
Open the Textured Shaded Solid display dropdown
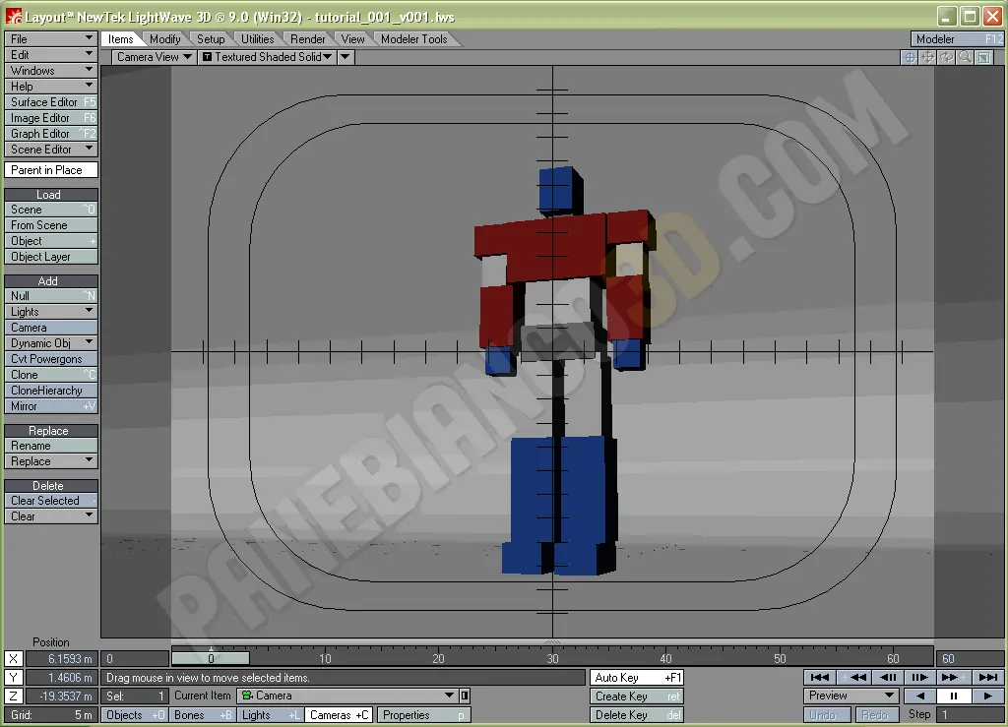click(x=268, y=57)
